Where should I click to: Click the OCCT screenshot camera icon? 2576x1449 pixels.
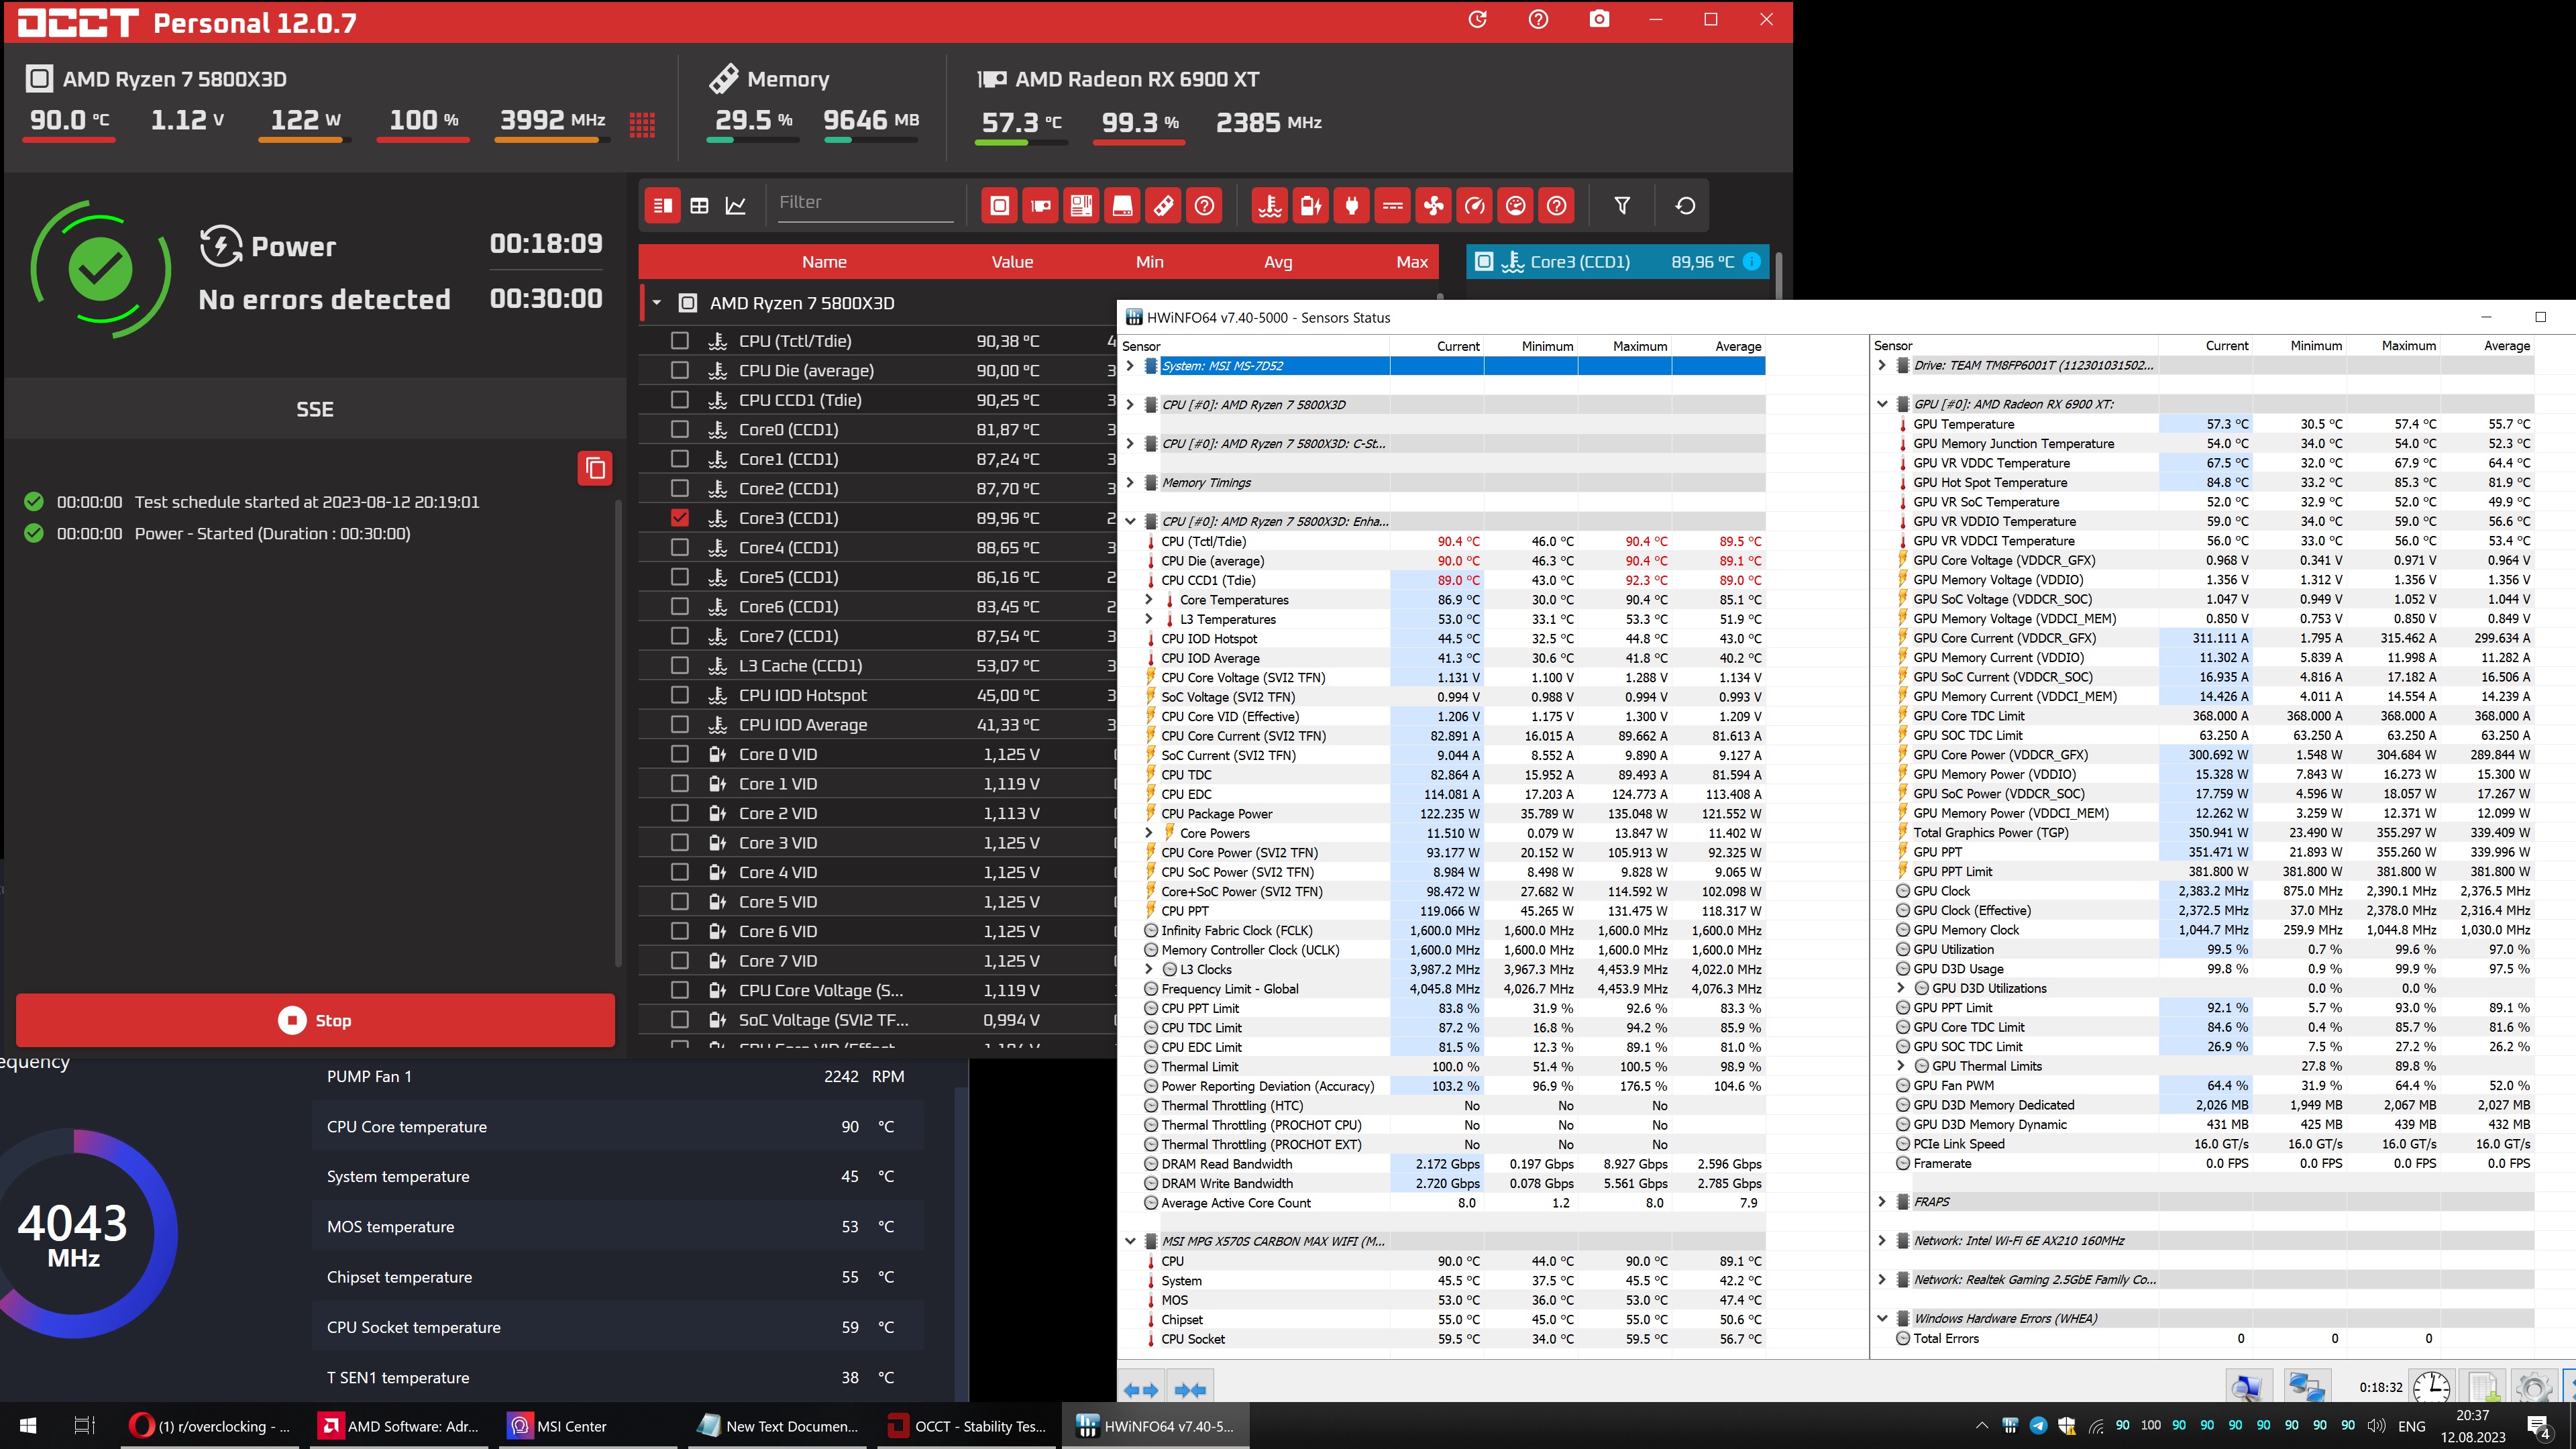tap(1599, 20)
